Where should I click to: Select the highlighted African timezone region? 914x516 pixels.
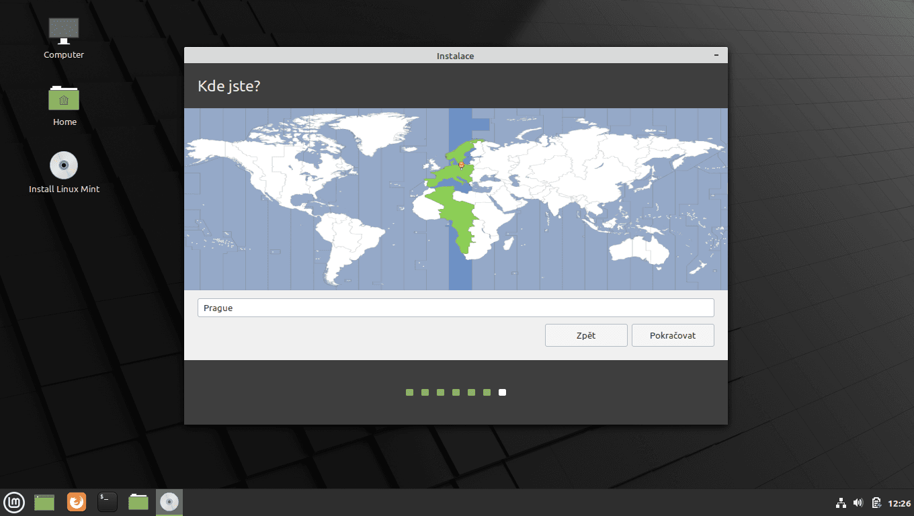point(462,222)
